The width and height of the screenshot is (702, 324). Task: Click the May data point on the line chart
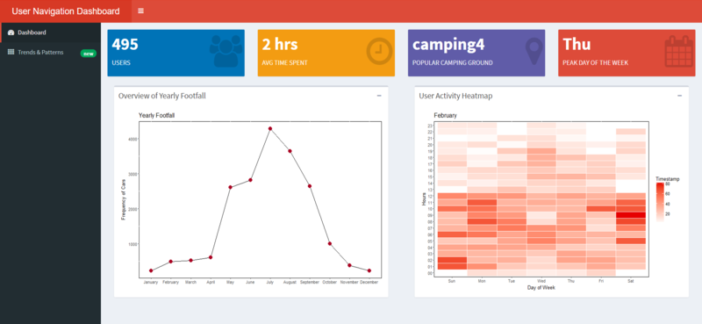point(230,187)
